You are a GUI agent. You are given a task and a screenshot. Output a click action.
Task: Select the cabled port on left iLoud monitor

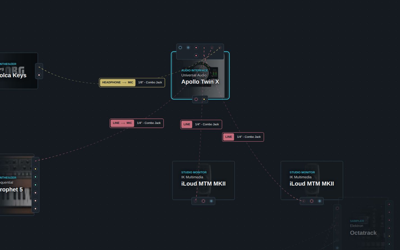click(x=196, y=201)
